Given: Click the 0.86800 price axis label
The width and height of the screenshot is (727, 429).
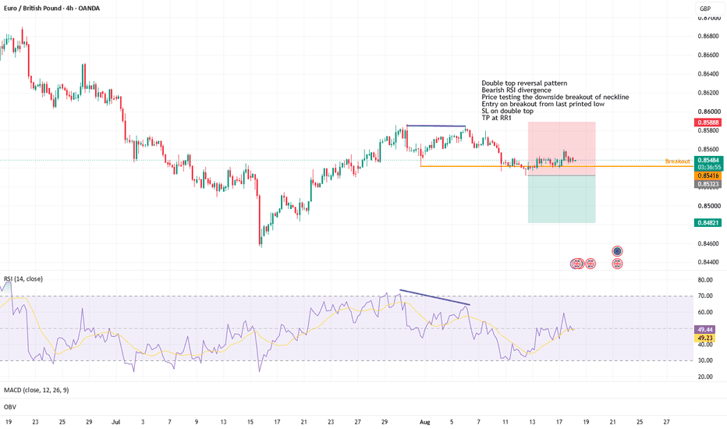Looking at the screenshot, I should pos(708,36).
